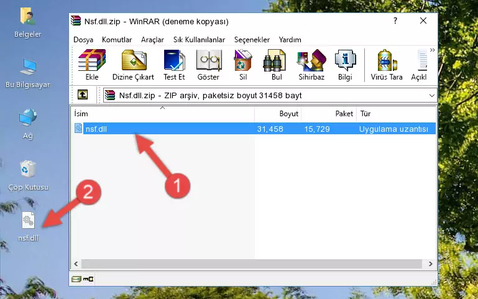Expand the toolbar overflow chevron

coord(432,50)
